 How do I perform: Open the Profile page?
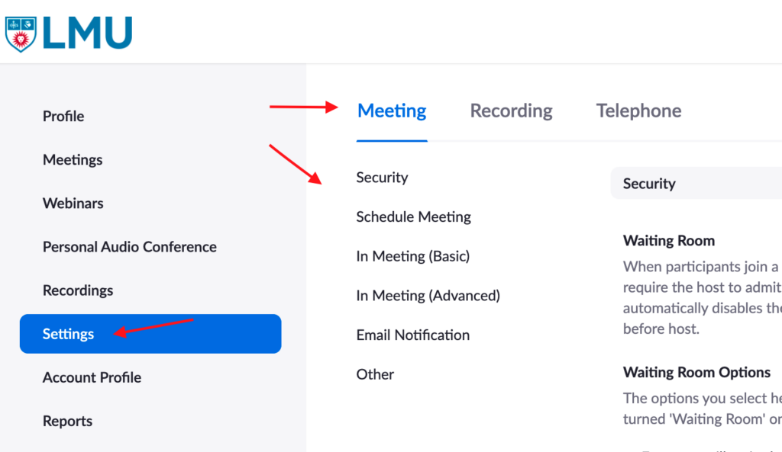tap(63, 116)
